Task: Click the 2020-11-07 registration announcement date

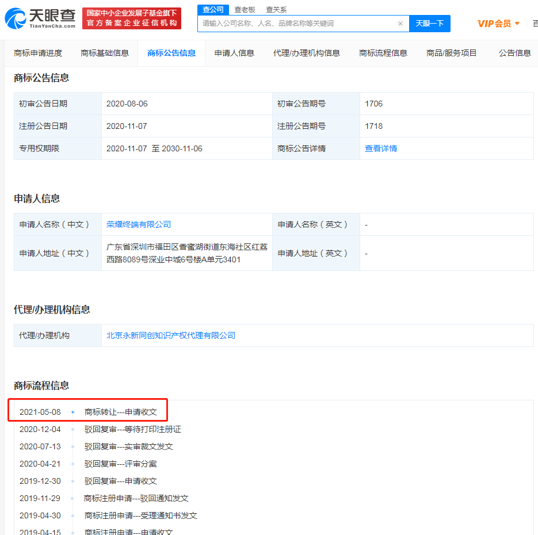Action: click(127, 126)
